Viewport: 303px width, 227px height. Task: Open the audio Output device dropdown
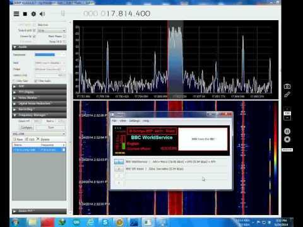[x=50, y=69]
